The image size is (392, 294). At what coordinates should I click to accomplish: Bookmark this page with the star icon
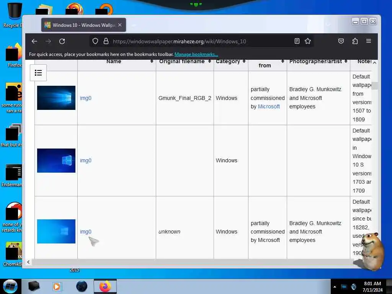[308, 41]
